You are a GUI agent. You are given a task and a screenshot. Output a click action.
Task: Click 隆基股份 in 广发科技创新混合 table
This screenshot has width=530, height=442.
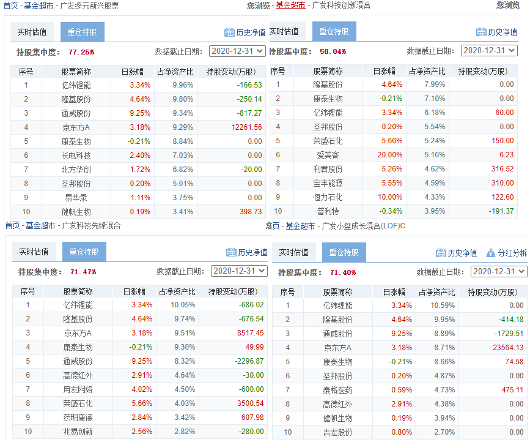click(x=328, y=84)
